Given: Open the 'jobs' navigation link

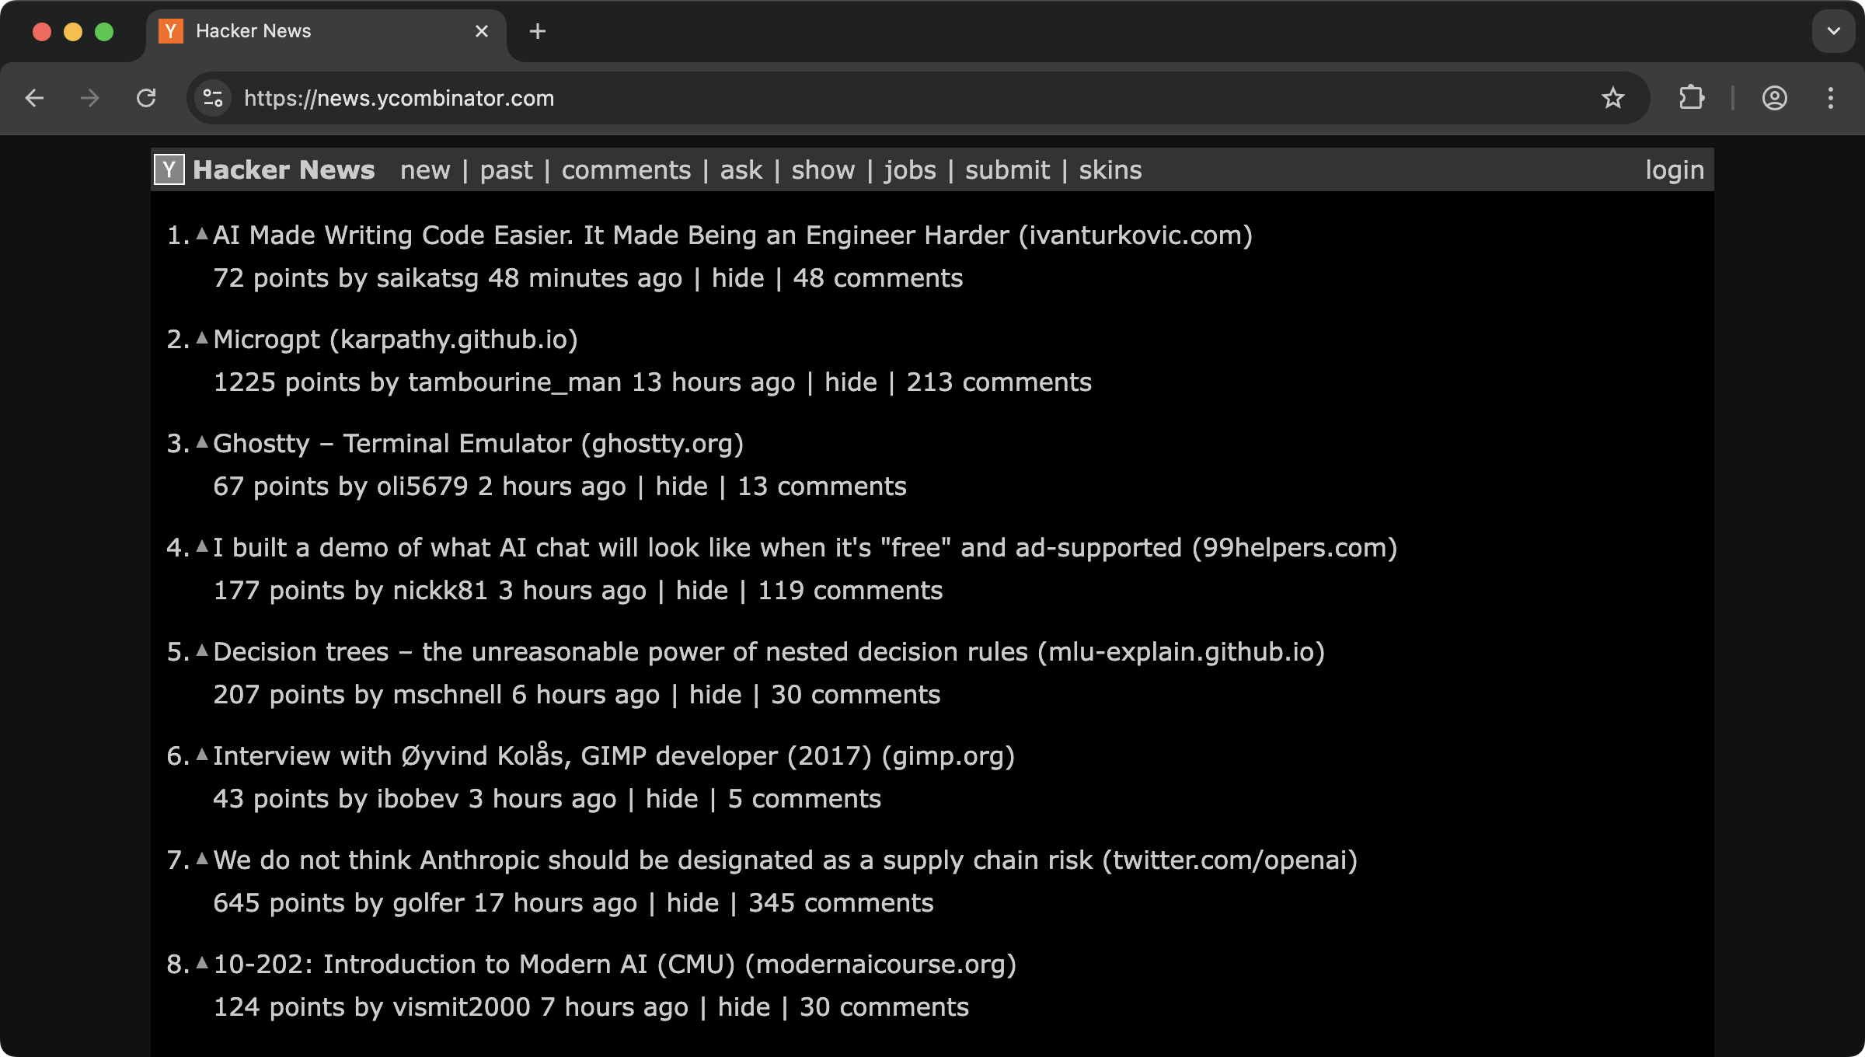Looking at the screenshot, I should coord(910,170).
